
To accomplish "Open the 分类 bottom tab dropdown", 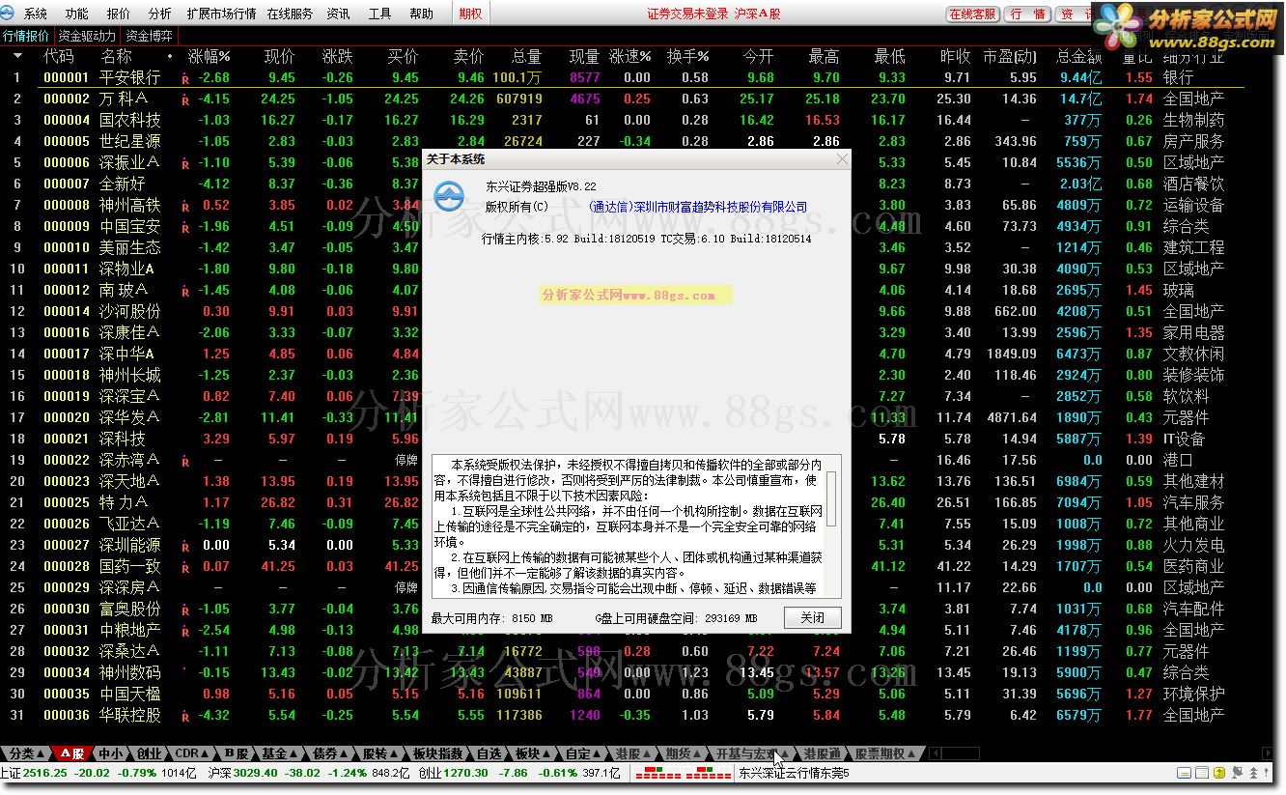I will coord(27,753).
